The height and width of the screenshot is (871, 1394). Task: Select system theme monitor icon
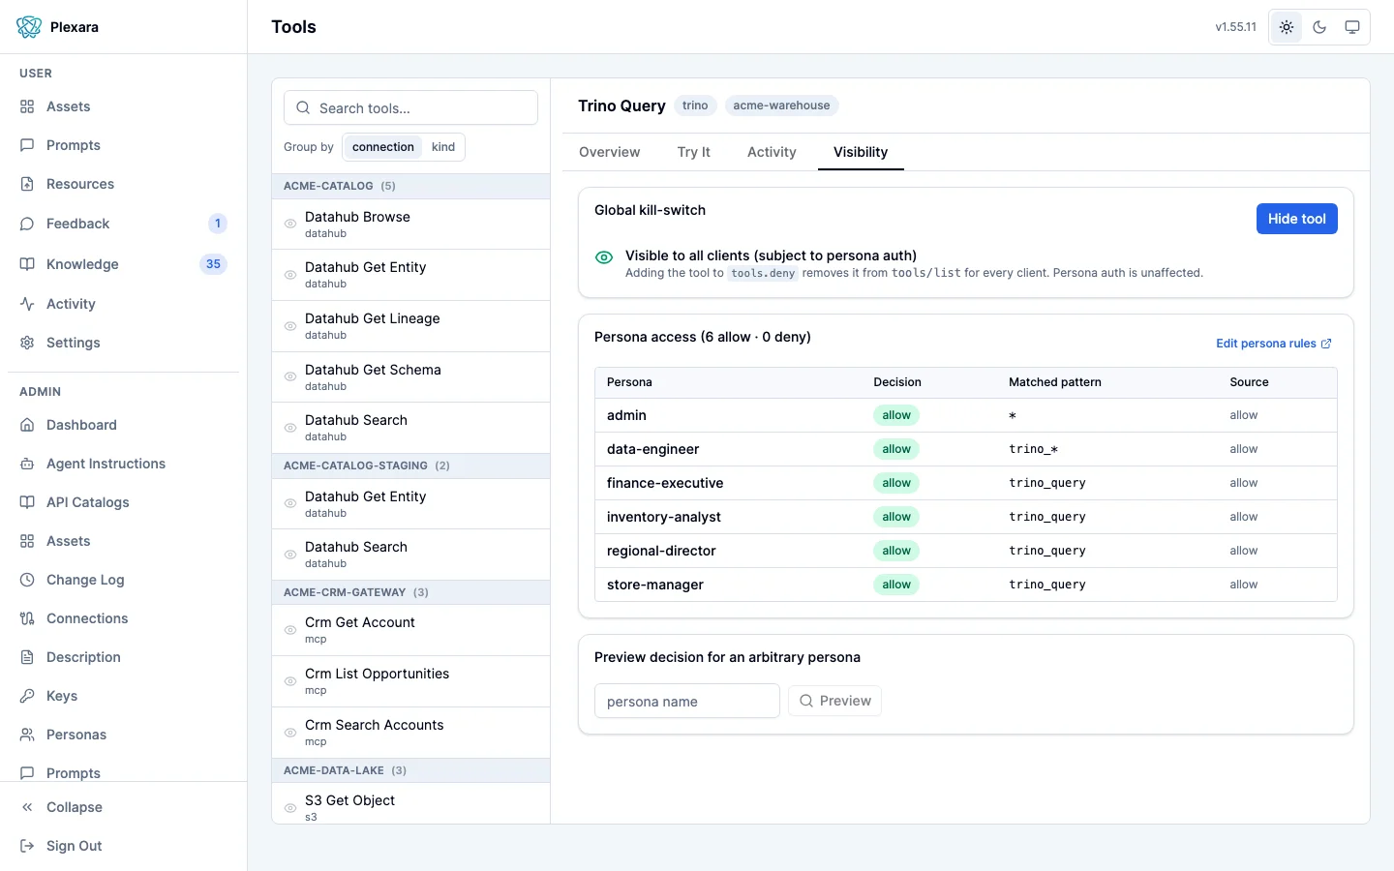pyautogui.click(x=1352, y=27)
